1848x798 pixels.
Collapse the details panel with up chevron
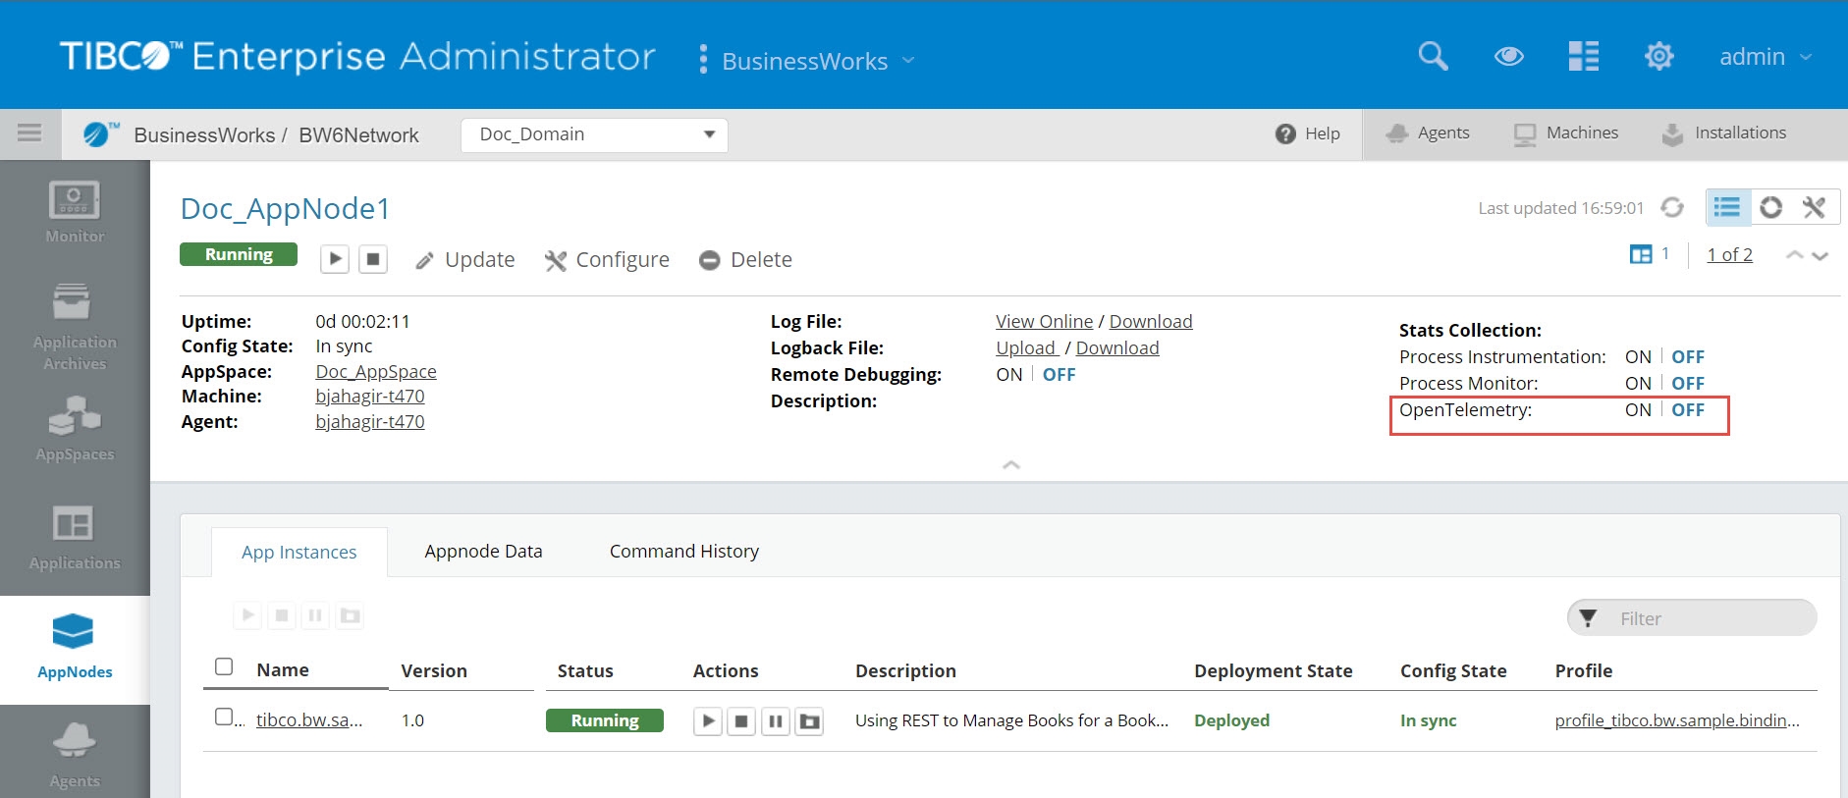[x=1010, y=465]
